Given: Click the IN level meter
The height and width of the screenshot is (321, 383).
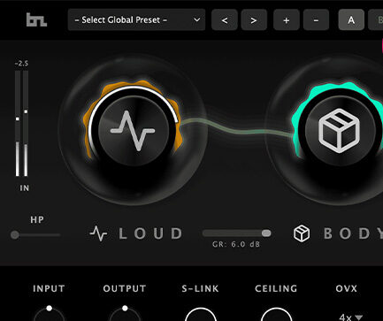Looking at the screenshot, I should click(x=22, y=124).
